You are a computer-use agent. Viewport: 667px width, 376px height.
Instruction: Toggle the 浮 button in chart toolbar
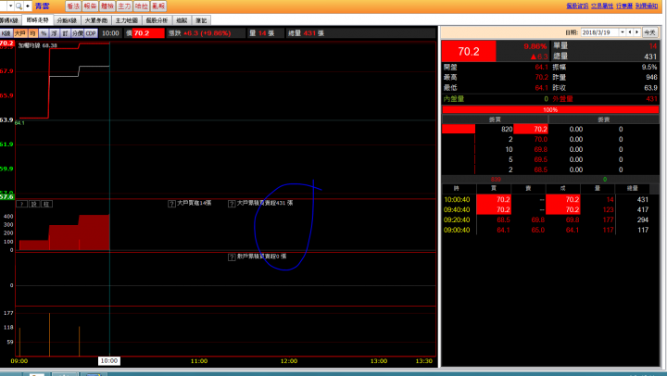(x=55, y=33)
